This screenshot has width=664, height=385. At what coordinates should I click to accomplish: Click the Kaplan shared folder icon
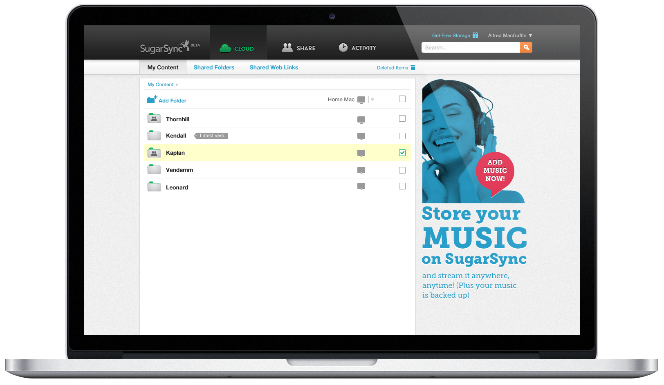pos(154,153)
